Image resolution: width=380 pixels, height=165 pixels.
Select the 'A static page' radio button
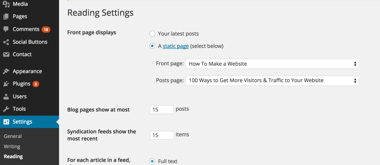(152, 46)
